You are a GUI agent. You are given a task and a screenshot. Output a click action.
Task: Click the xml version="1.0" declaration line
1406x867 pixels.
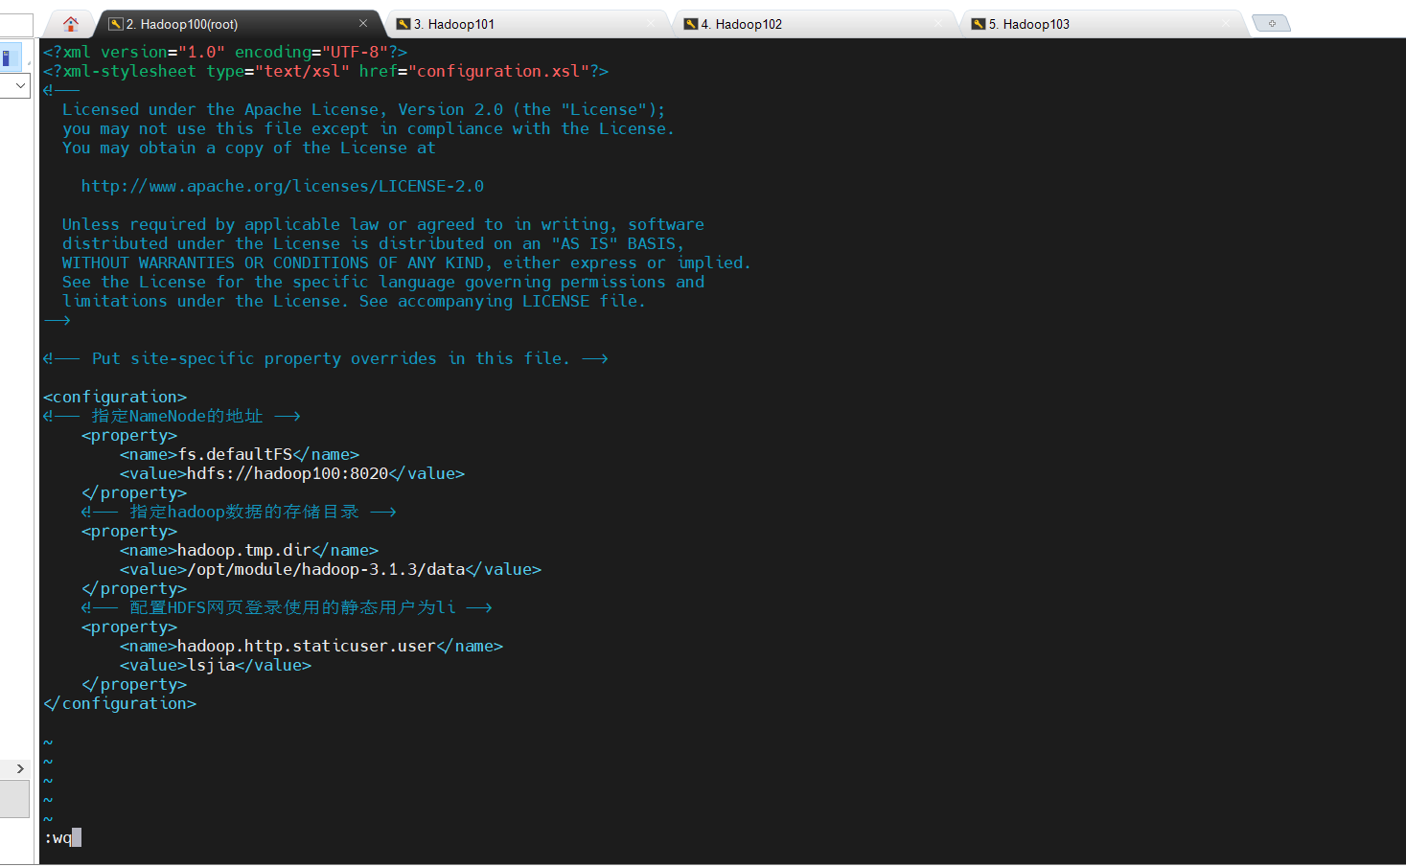click(225, 52)
